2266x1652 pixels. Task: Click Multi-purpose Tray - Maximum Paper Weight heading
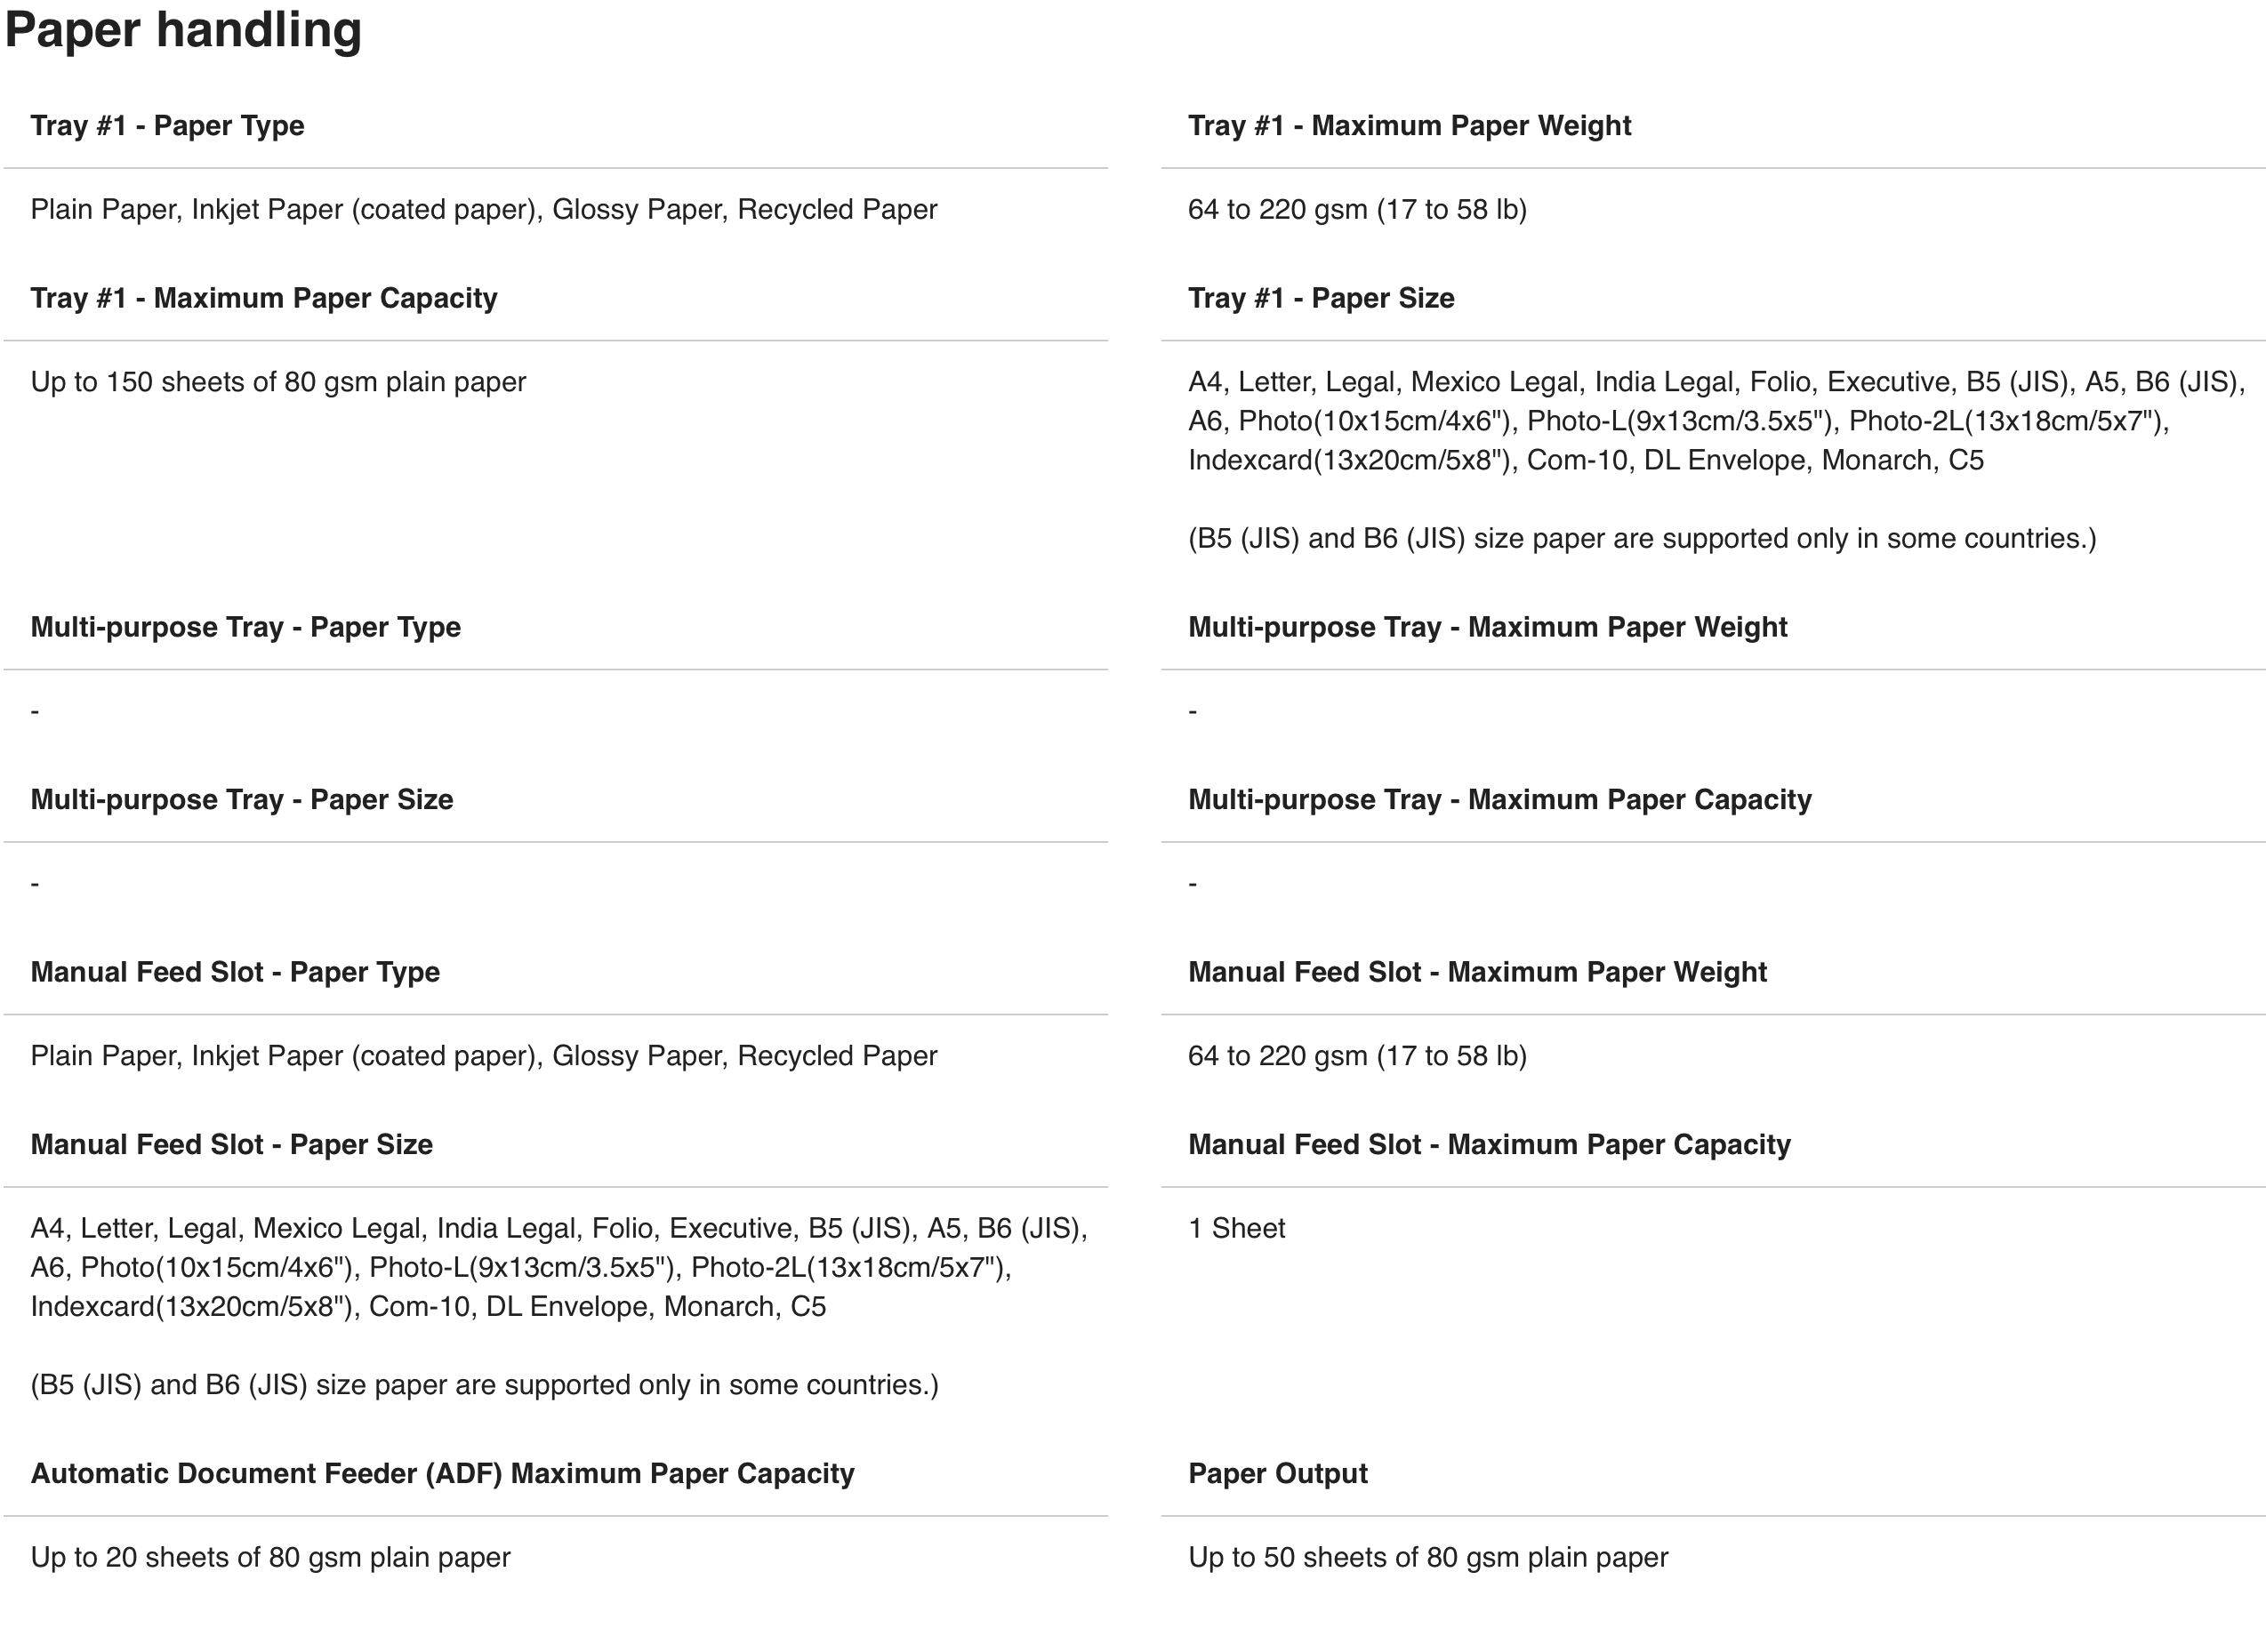[x=1487, y=627]
